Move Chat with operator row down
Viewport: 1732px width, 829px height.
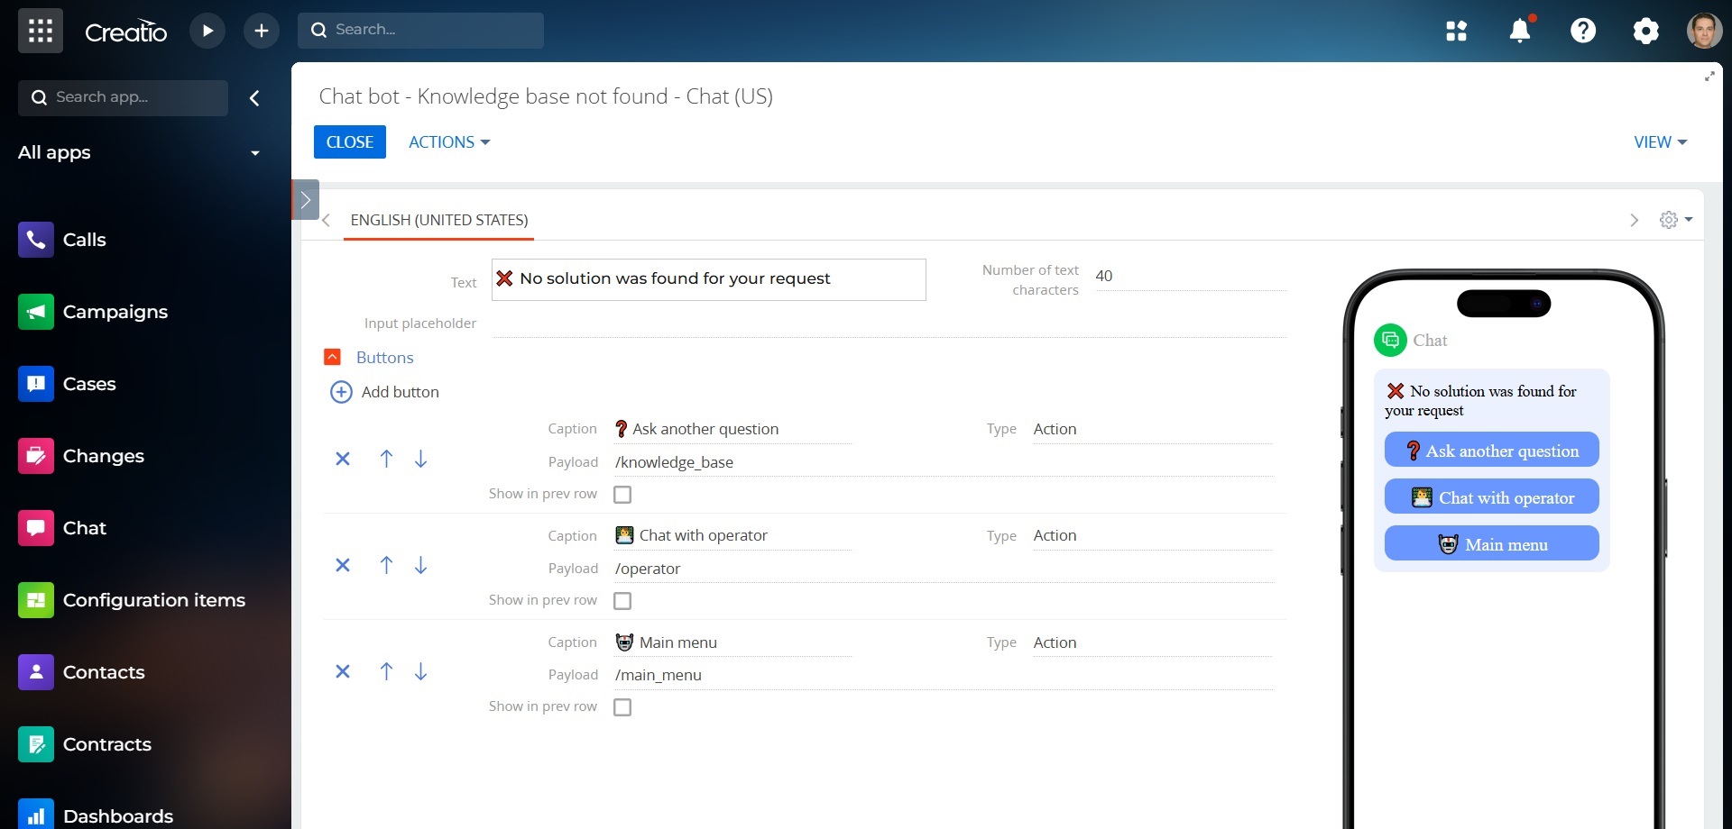click(x=420, y=565)
